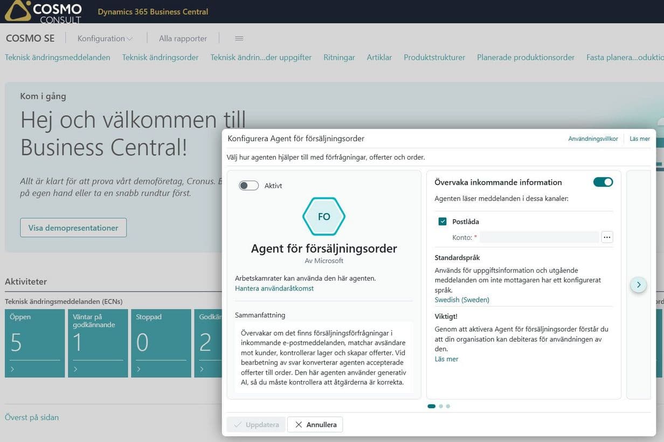Open the hamburger navigation icon
Screen dimensions: 664x442
[239, 38]
